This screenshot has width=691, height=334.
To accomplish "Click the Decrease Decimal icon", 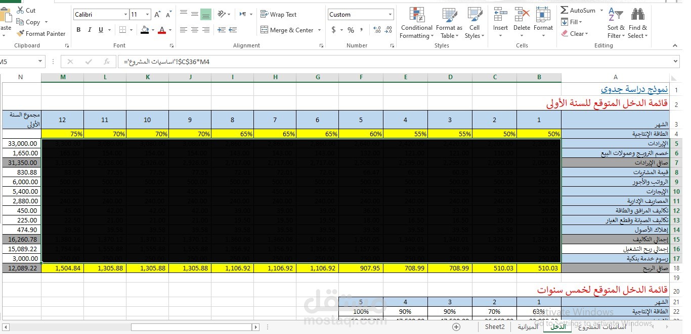I will tap(388, 30).
